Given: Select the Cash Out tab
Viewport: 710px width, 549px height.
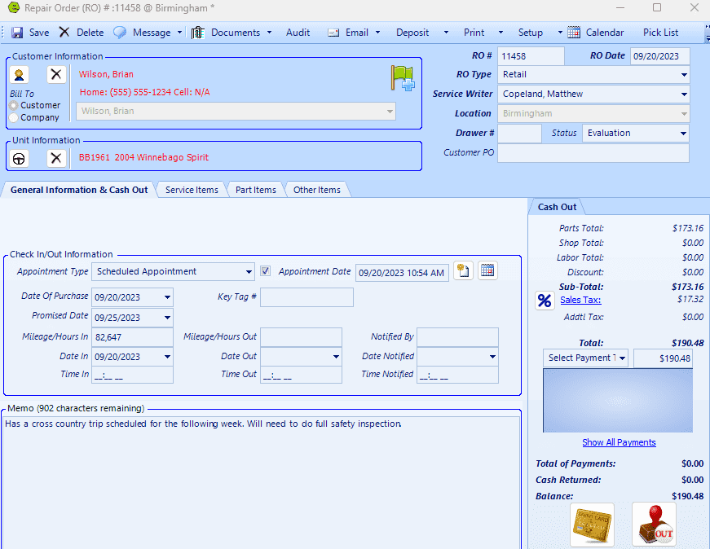Looking at the screenshot, I should point(557,207).
